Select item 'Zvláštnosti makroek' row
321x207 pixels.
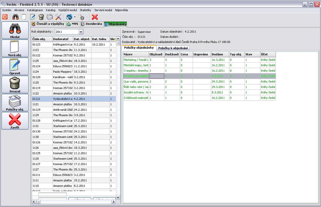pyautogui.click(x=199, y=98)
